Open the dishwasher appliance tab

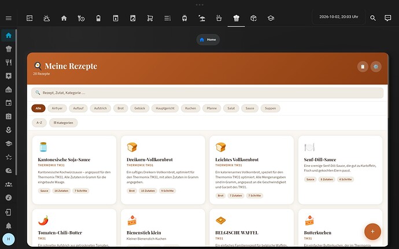[x=116, y=18]
